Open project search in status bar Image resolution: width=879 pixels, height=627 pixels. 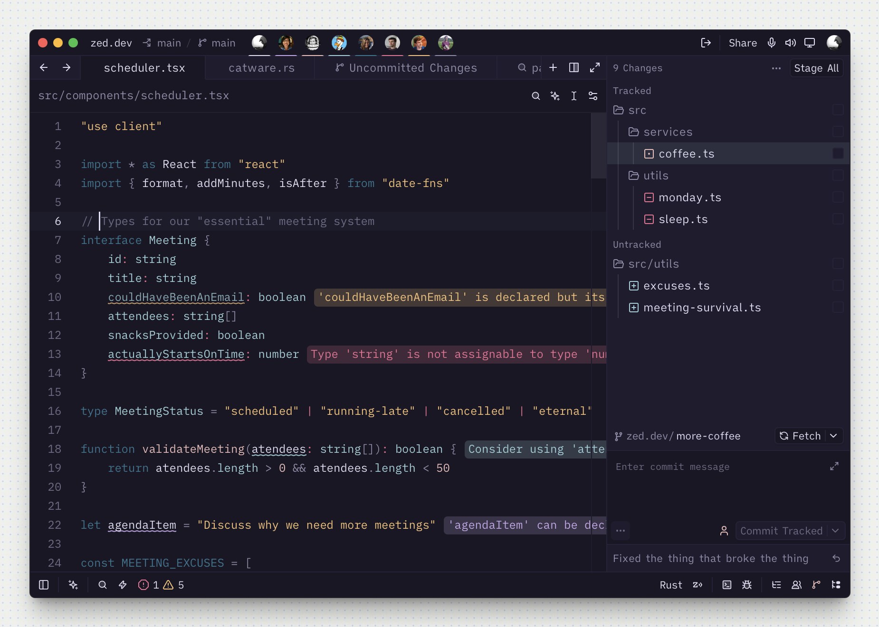click(x=103, y=585)
